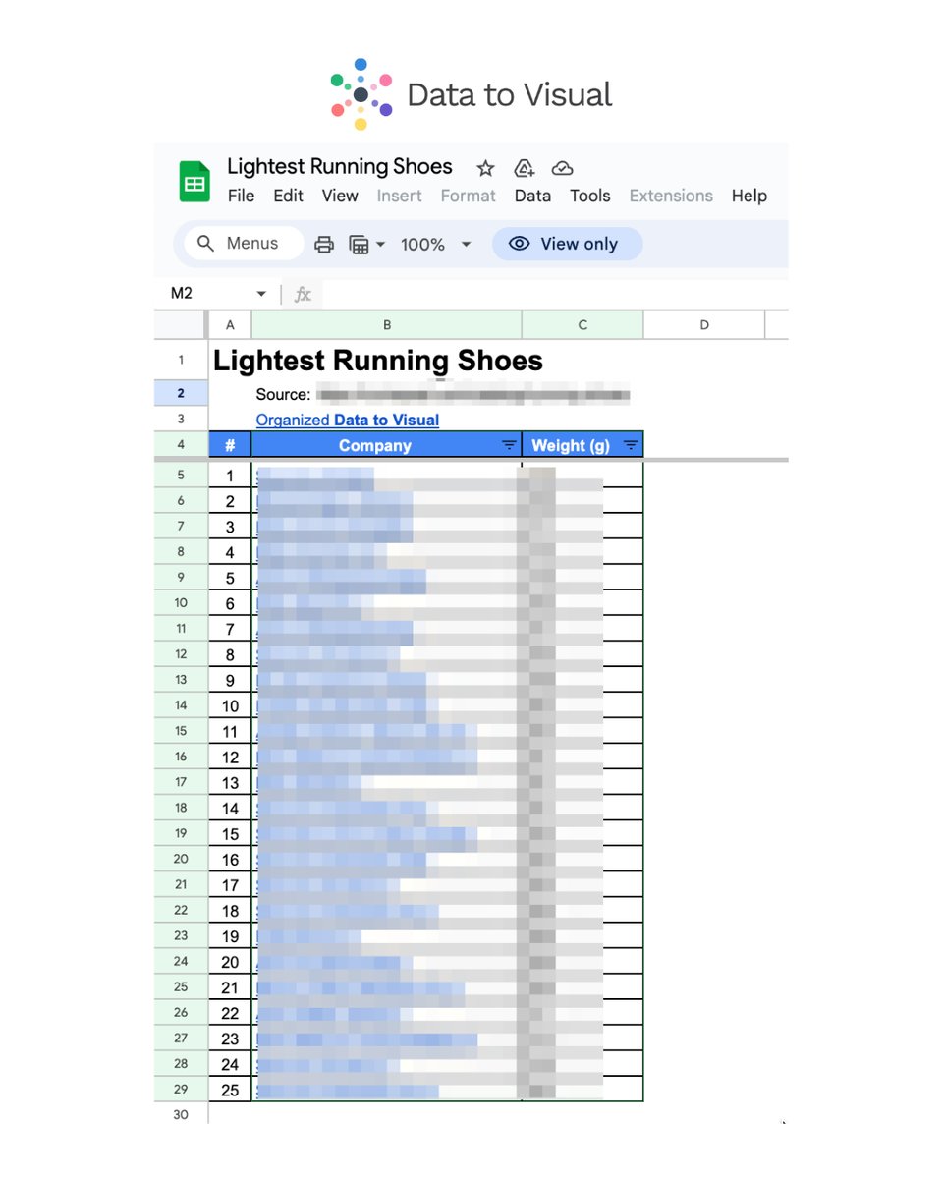This screenshot has width=943, height=1179.
Task: Click the # header cell
Action: tap(230, 445)
